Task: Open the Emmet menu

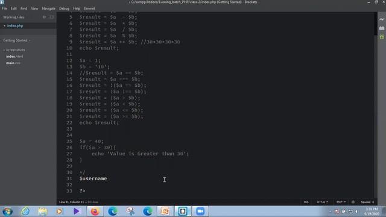Action: pos(89,8)
